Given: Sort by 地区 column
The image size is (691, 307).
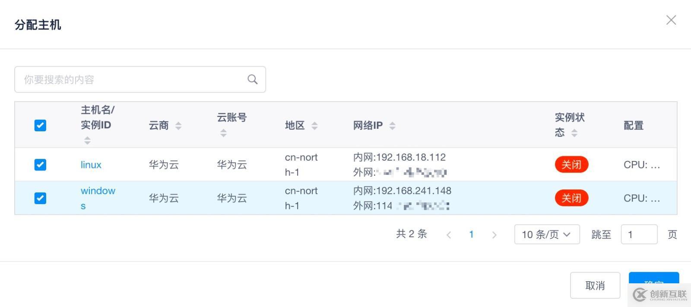Looking at the screenshot, I should [314, 126].
